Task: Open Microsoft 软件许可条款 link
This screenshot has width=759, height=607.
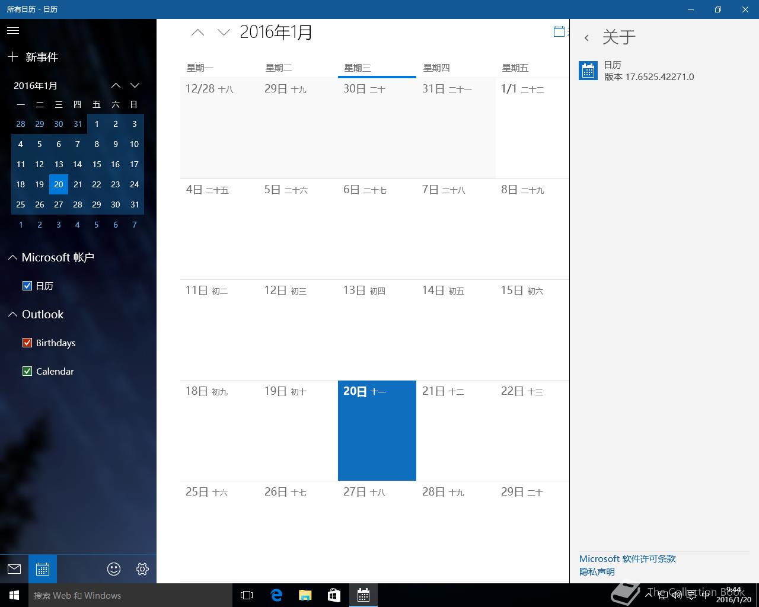Action: point(627,558)
